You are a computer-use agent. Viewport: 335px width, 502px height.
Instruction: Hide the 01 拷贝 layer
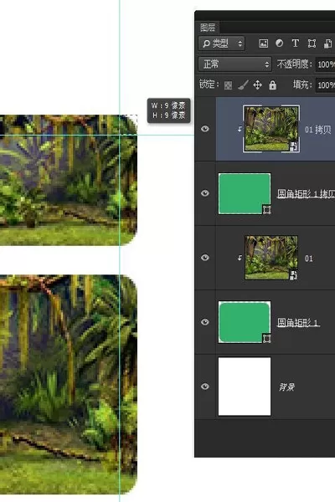pyautogui.click(x=205, y=129)
